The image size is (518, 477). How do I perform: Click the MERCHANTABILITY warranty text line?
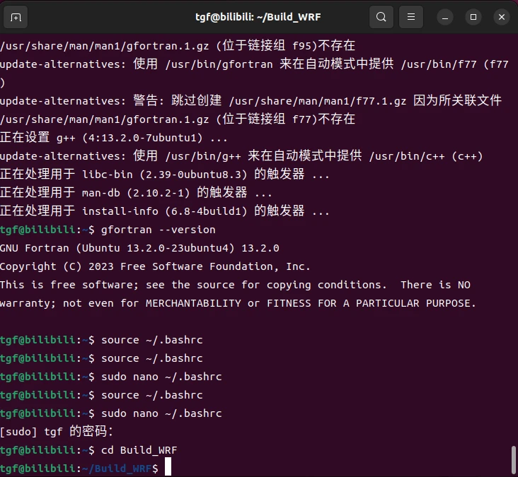(238, 303)
